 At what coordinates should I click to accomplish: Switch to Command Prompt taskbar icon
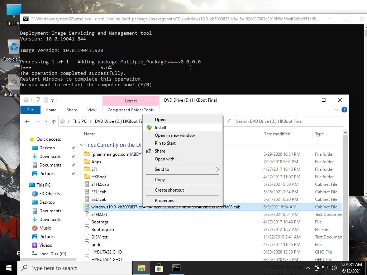[x=176, y=268]
